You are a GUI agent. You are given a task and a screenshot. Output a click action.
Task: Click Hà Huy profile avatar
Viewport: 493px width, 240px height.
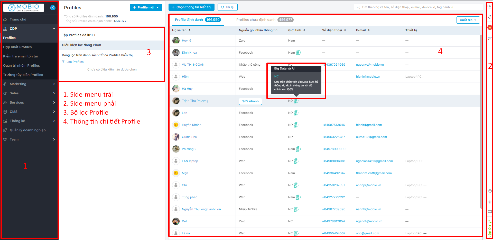coord(176,89)
